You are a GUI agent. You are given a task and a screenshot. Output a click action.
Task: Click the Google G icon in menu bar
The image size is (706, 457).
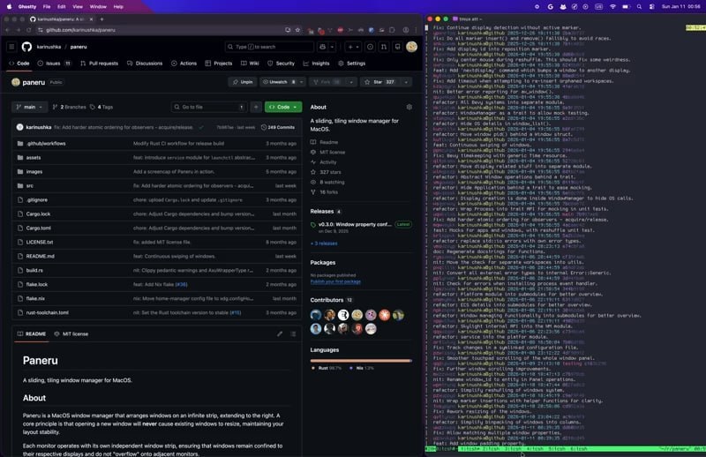[x=550, y=7]
